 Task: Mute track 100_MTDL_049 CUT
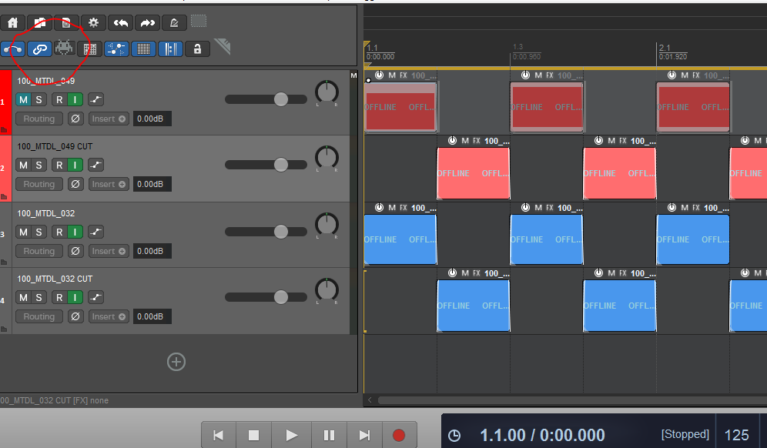point(23,165)
